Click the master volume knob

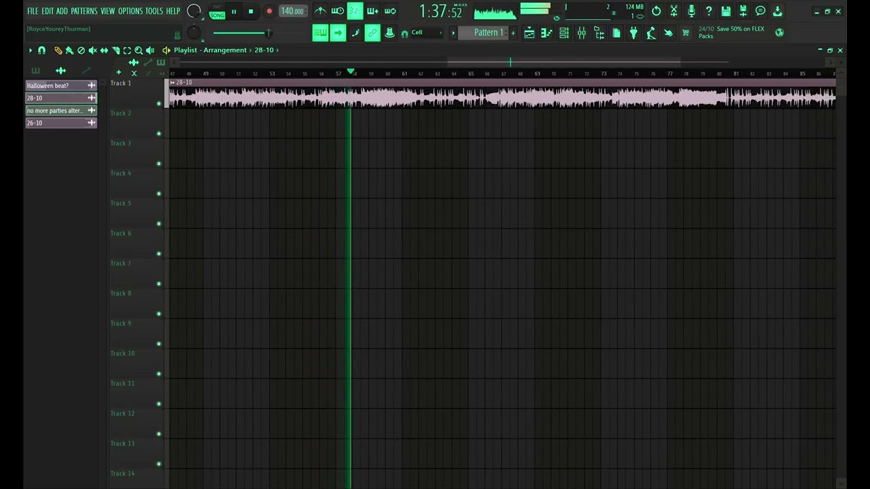click(x=194, y=11)
